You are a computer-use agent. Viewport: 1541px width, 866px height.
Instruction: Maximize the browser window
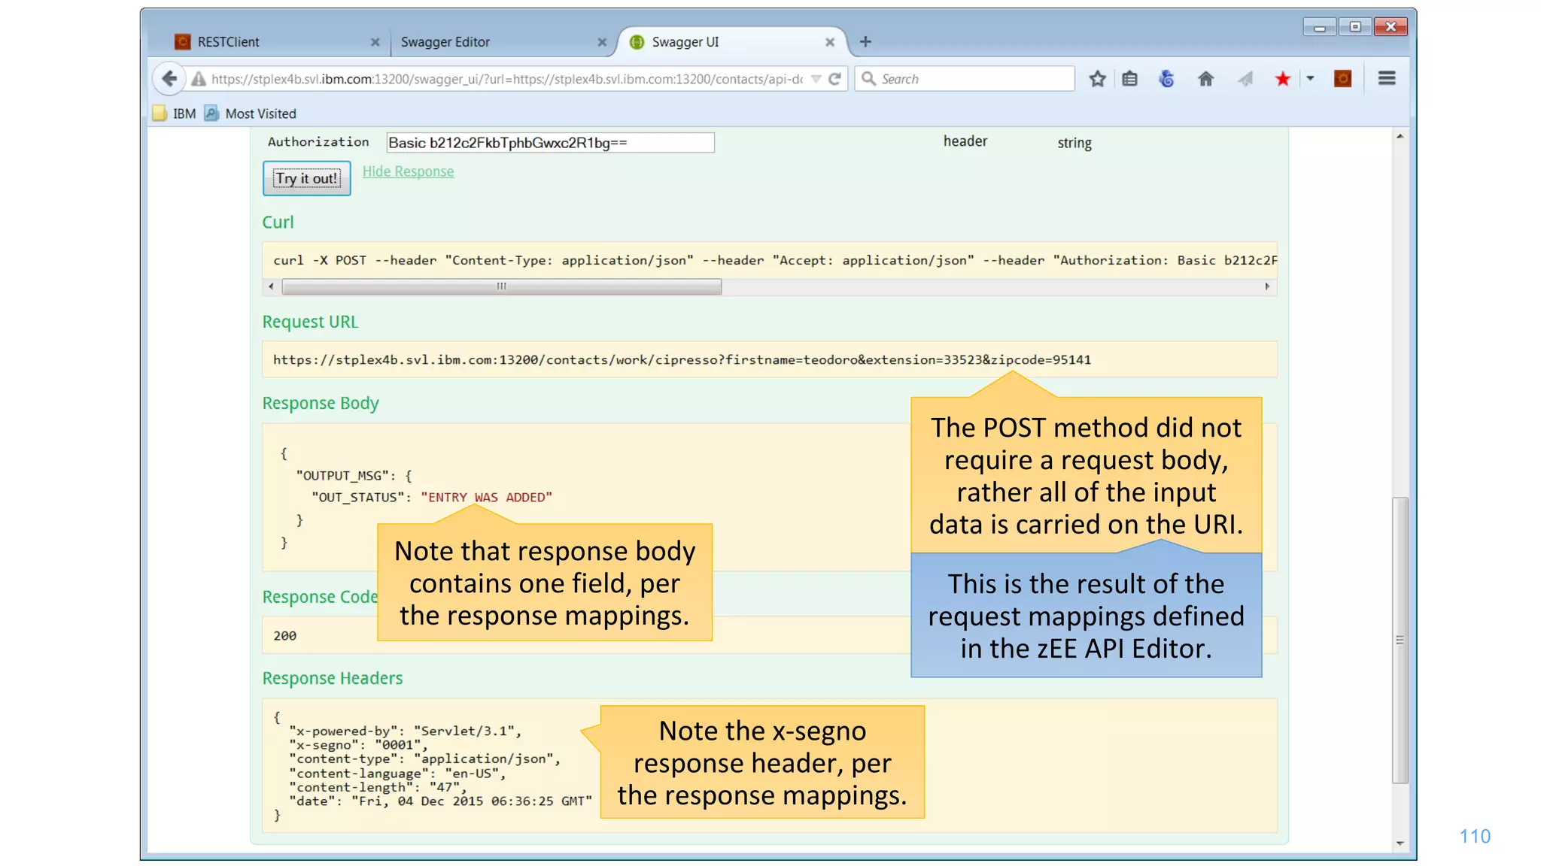pyautogui.click(x=1355, y=27)
